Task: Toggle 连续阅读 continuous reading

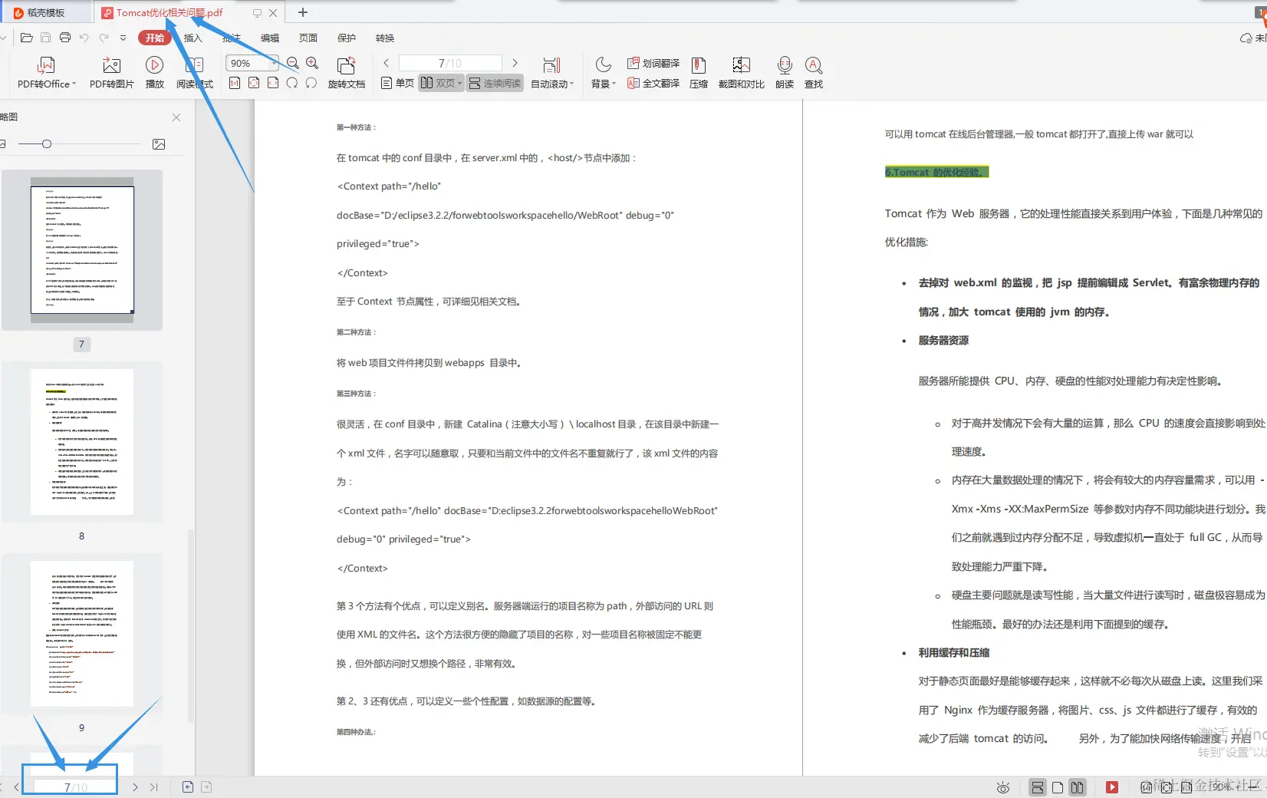Action: click(x=495, y=83)
